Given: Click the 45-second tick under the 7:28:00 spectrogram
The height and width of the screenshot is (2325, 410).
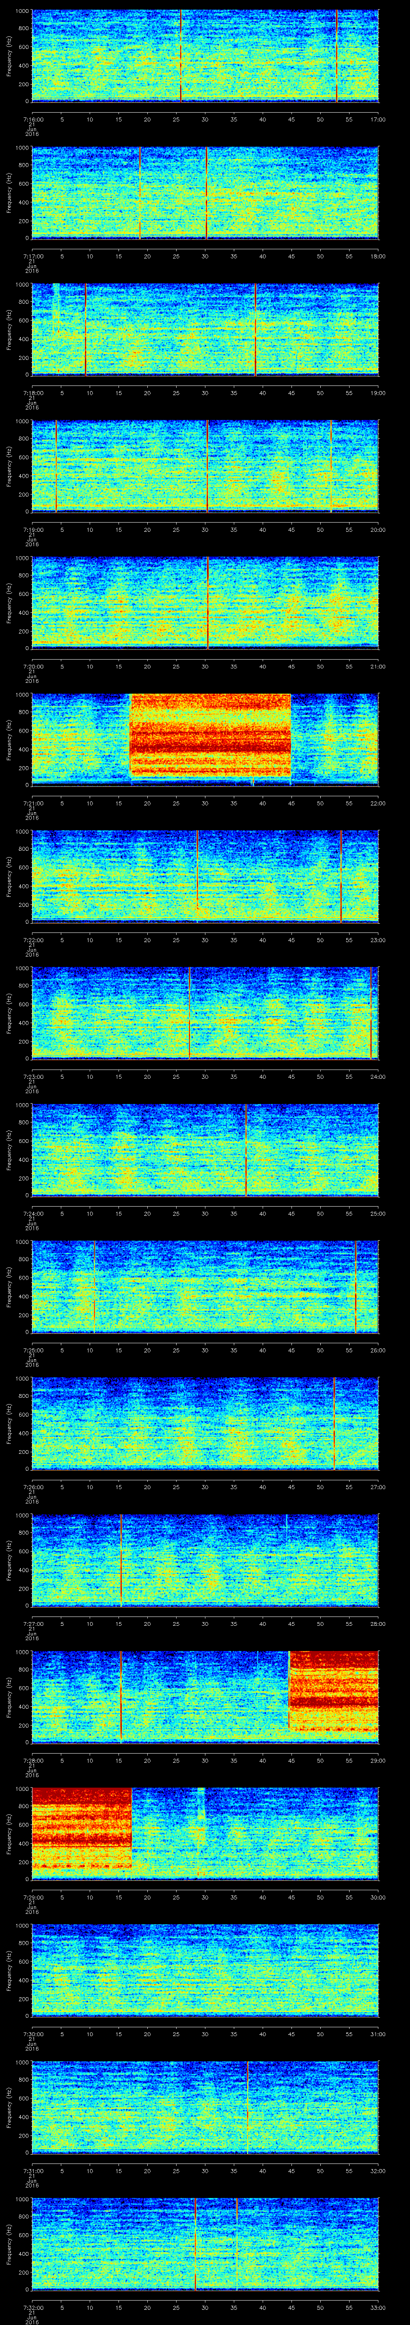Looking at the screenshot, I should tap(292, 1760).
